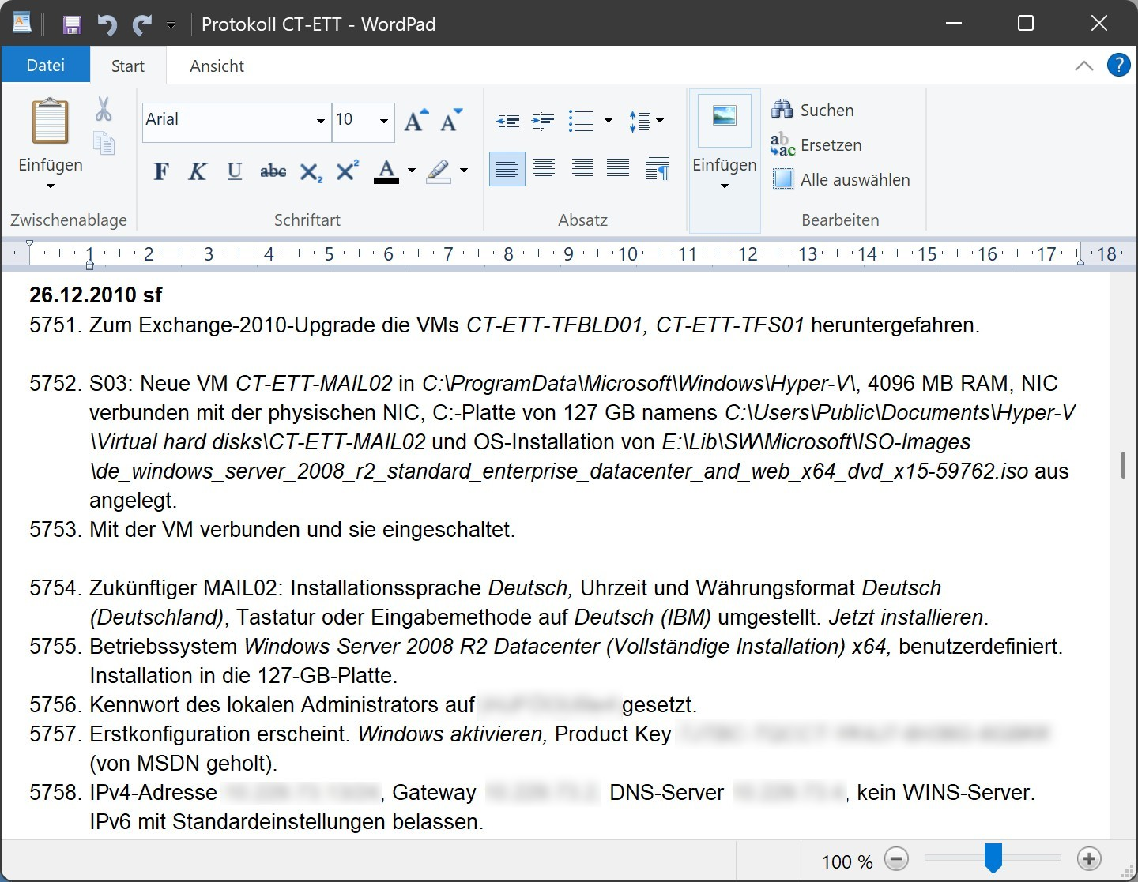Image resolution: width=1138 pixels, height=882 pixels.
Task: Underline selected text with the U icon
Action: (x=234, y=171)
